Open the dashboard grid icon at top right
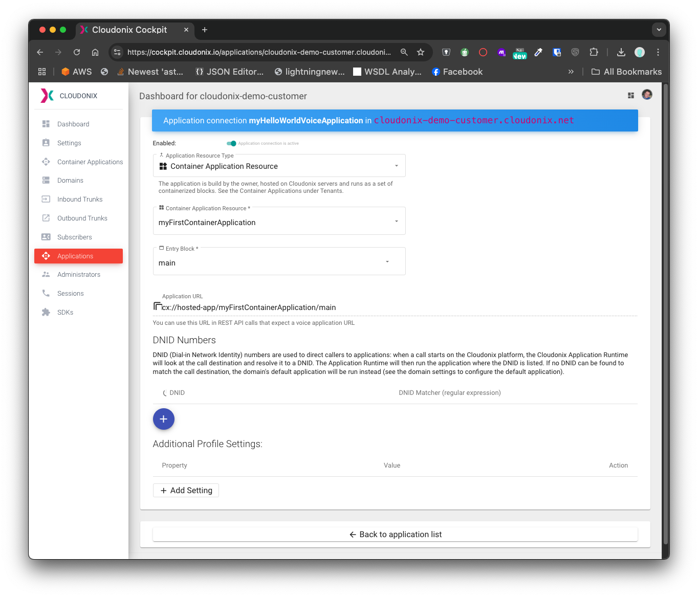Image resolution: width=698 pixels, height=597 pixels. click(630, 96)
